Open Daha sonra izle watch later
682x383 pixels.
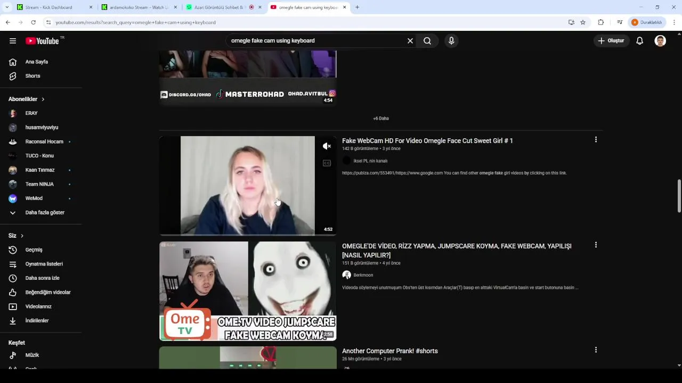[x=41, y=278]
